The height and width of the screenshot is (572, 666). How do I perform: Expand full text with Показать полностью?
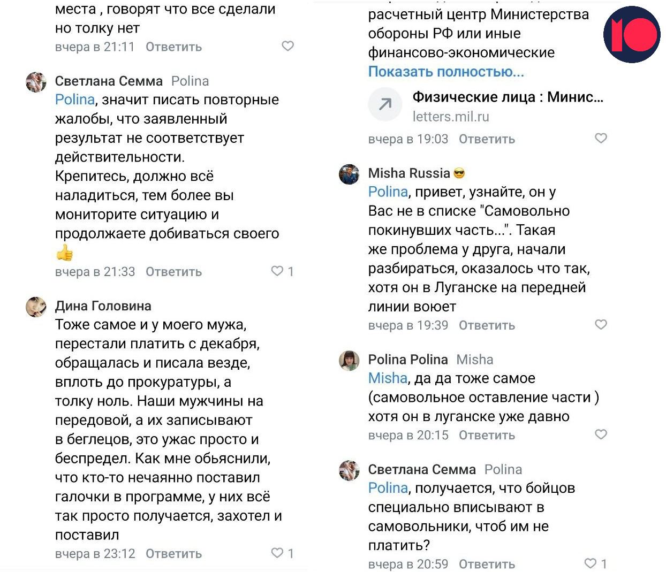(445, 72)
